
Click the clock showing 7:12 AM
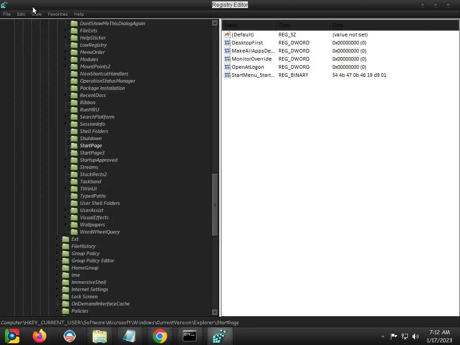pos(439,332)
